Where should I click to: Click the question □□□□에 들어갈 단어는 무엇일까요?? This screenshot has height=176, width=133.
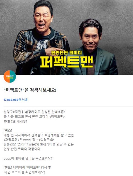pyautogui.click(x=28, y=158)
